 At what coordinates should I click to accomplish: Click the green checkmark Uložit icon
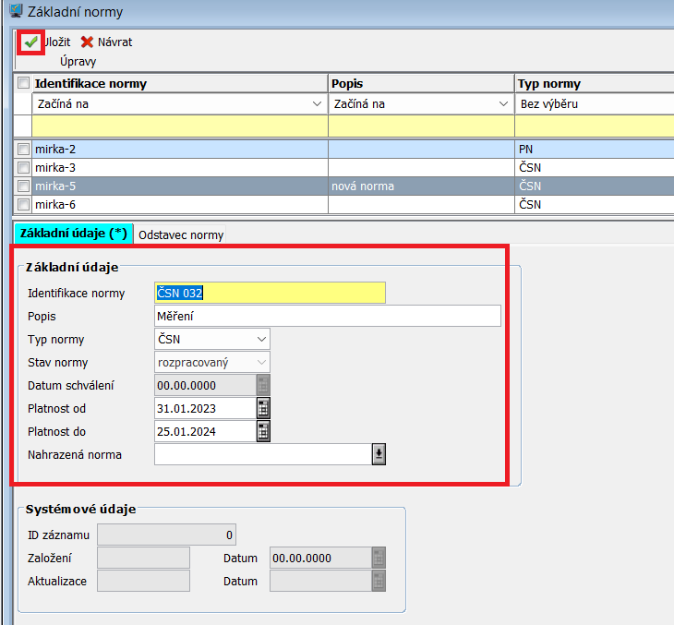pos(31,42)
